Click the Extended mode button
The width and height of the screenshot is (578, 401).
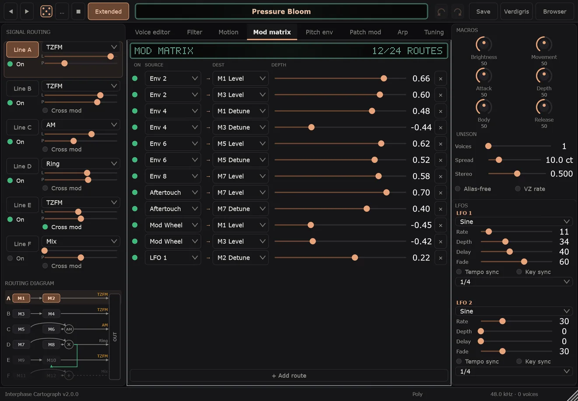[x=108, y=11]
